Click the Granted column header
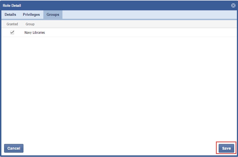The height and width of the screenshot is (157, 238). tap(12, 24)
